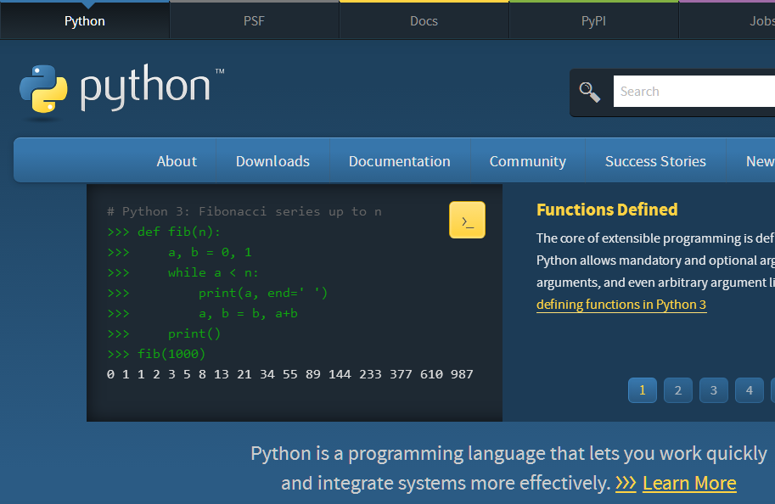Switch to carousel slide 2
This screenshot has width=775, height=504.
click(678, 390)
